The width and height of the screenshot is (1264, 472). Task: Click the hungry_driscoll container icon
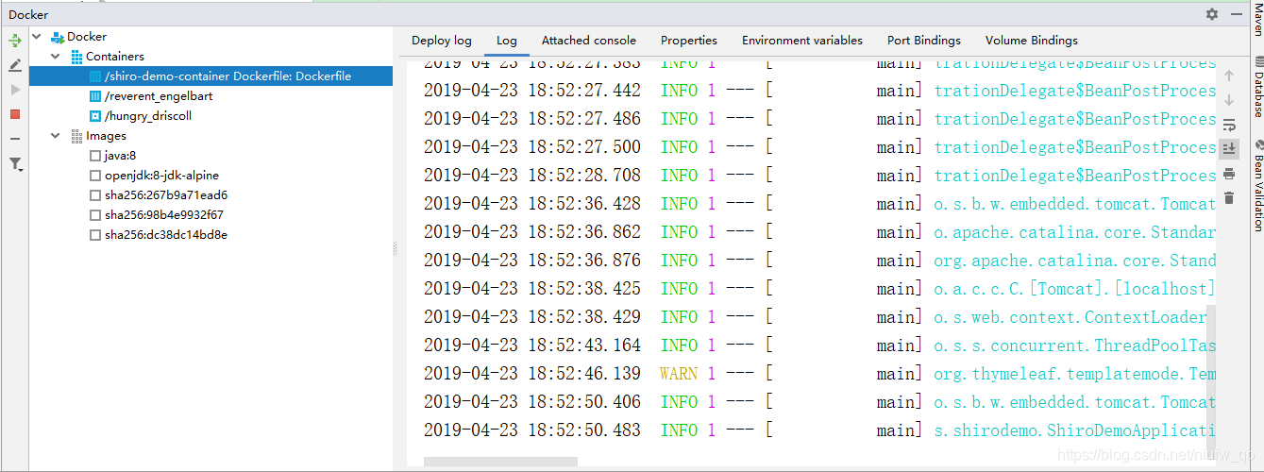coord(94,116)
